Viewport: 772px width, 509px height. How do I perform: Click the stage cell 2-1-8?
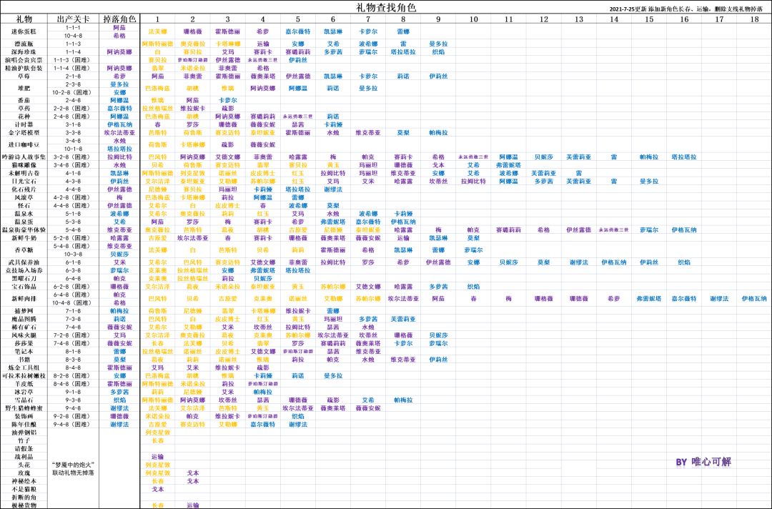pos(74,76)
